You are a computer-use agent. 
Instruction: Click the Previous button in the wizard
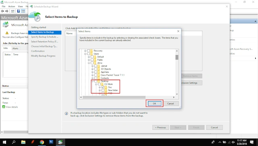point(160,127)
